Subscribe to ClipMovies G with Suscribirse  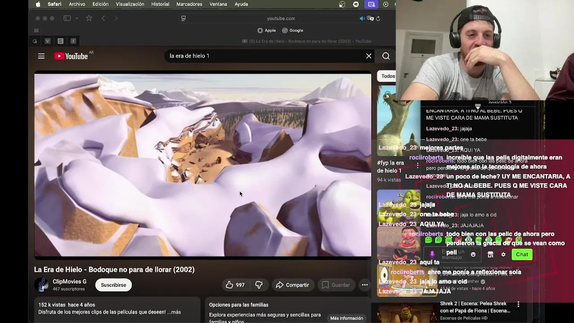(113, 285)
